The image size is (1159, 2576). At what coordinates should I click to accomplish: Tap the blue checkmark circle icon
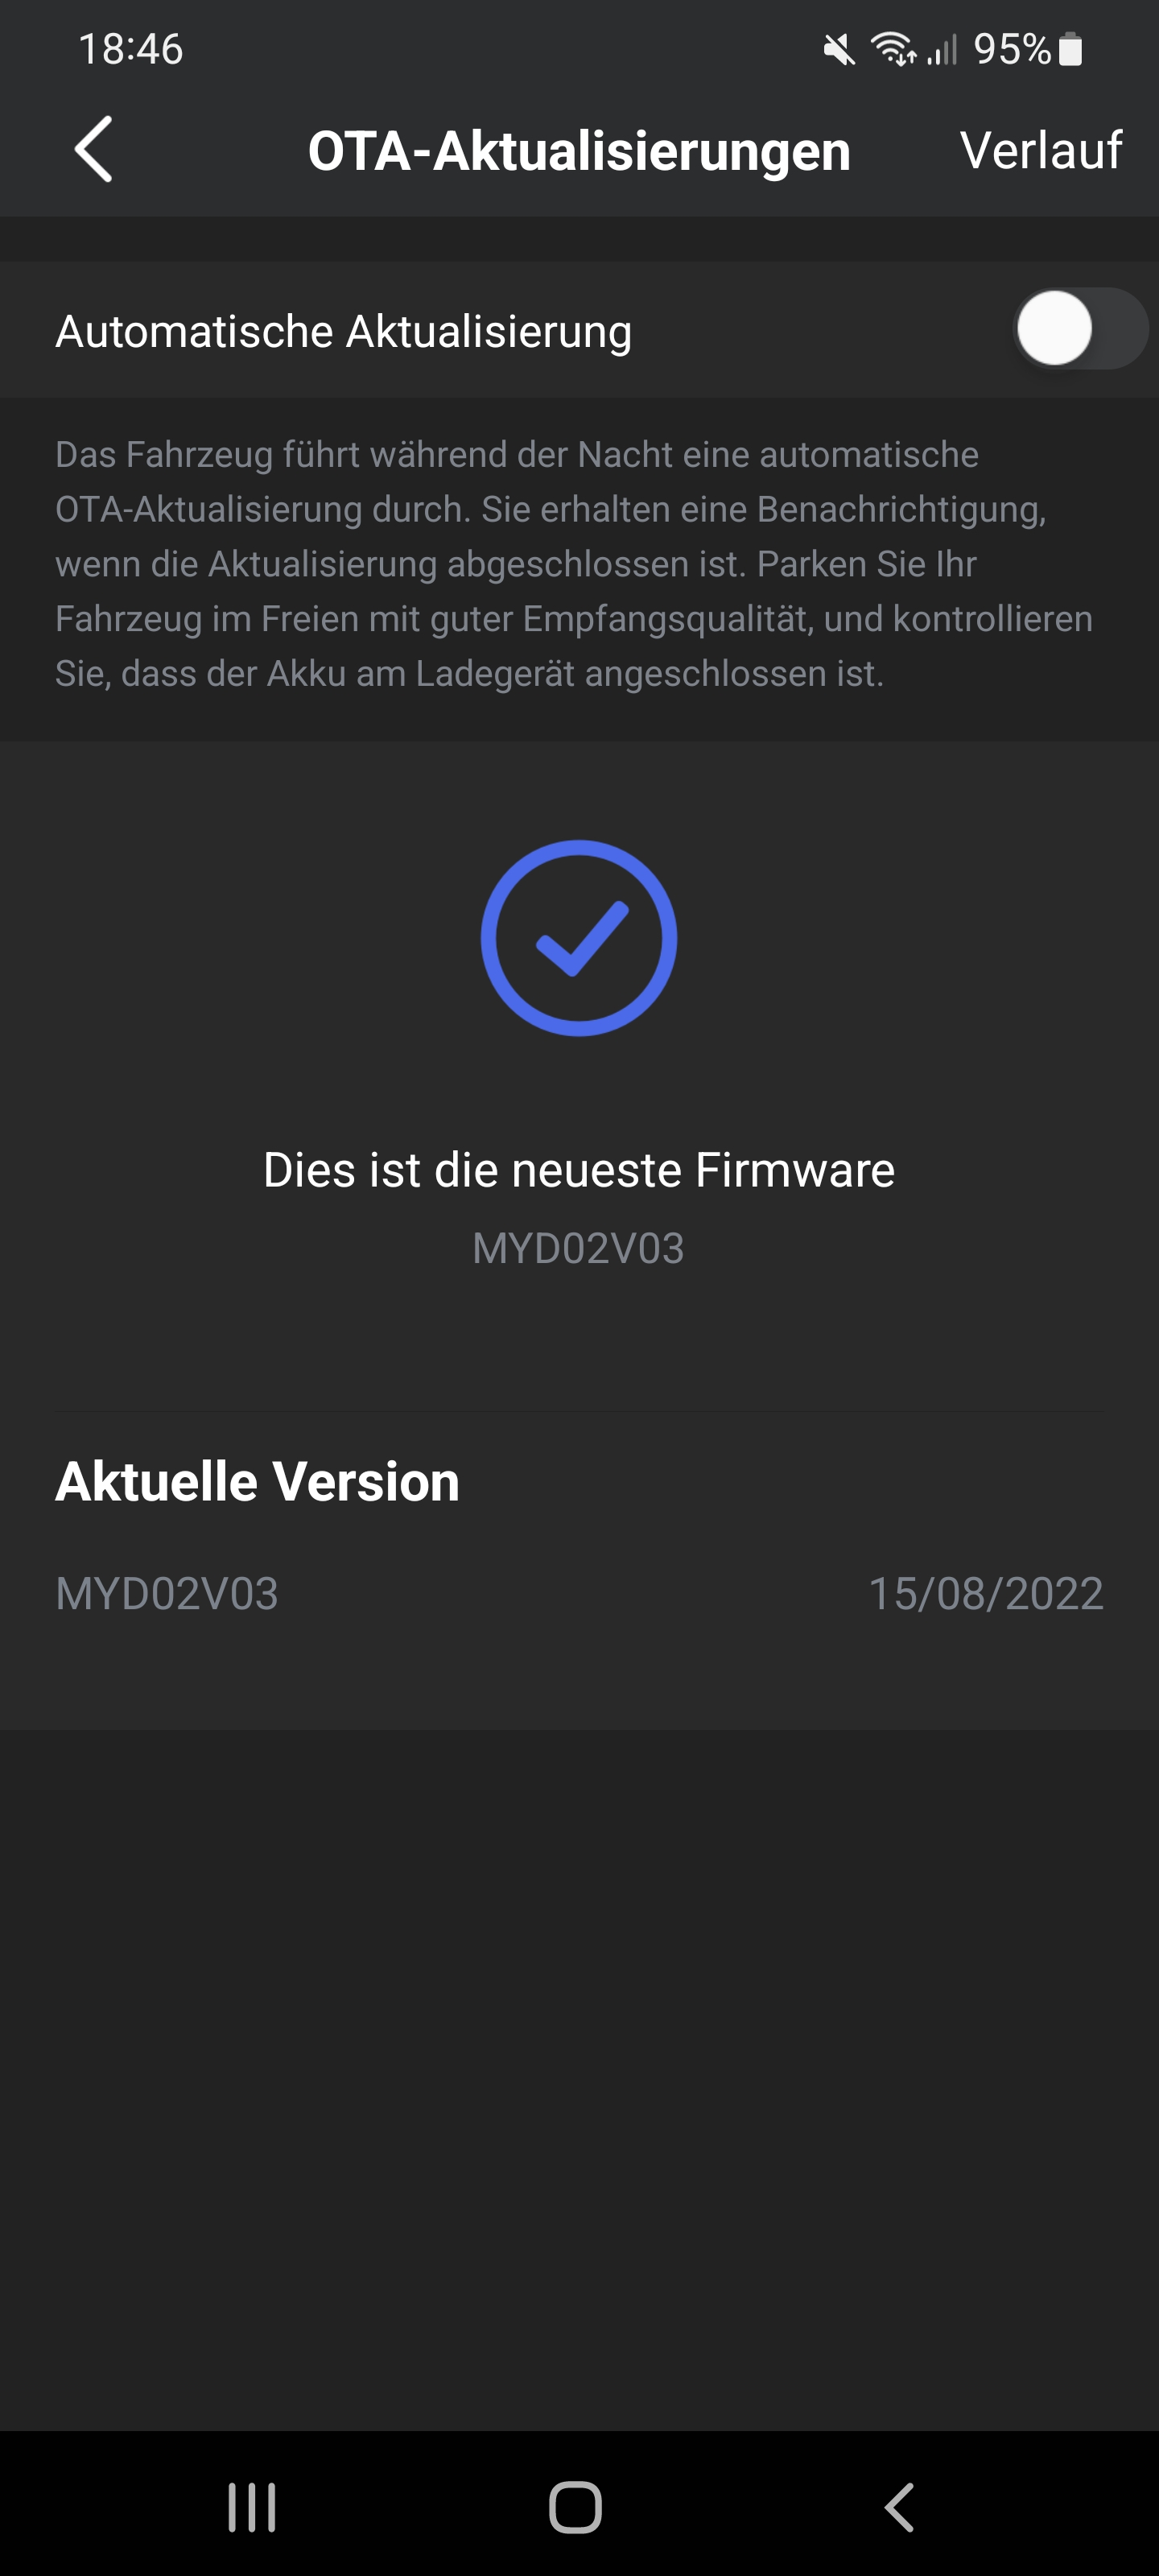(x=579, y=938)
